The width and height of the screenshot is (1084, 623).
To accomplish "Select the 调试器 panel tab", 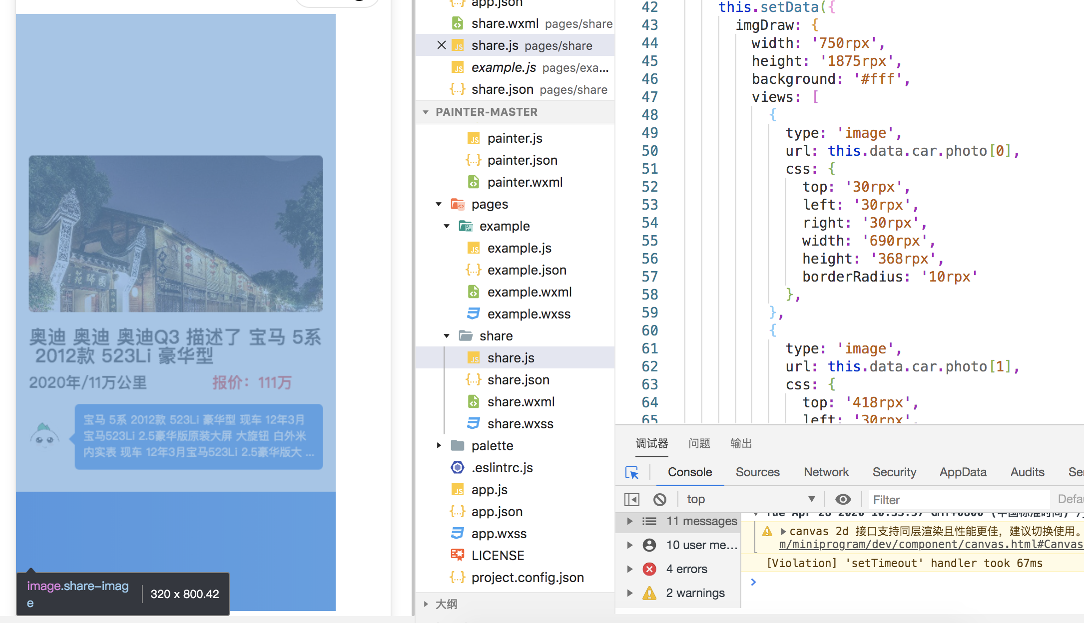I will point(652,443).
